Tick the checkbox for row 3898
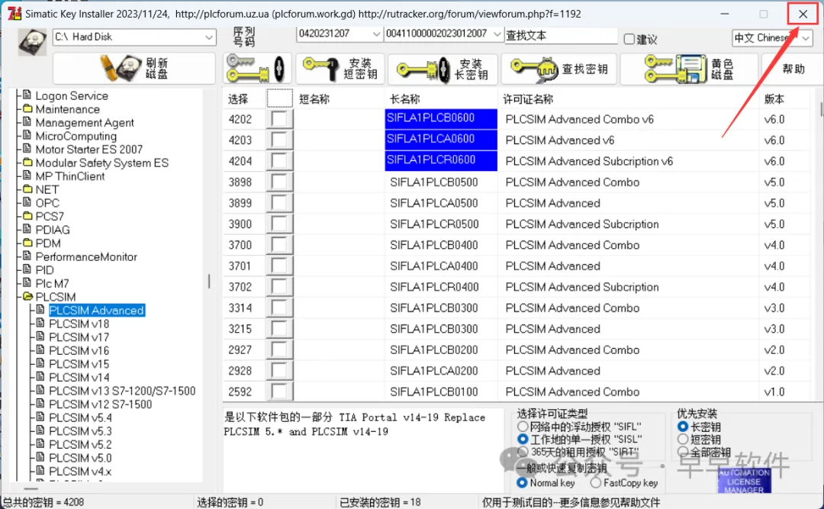Screen dimensions: 824x509 279,182
